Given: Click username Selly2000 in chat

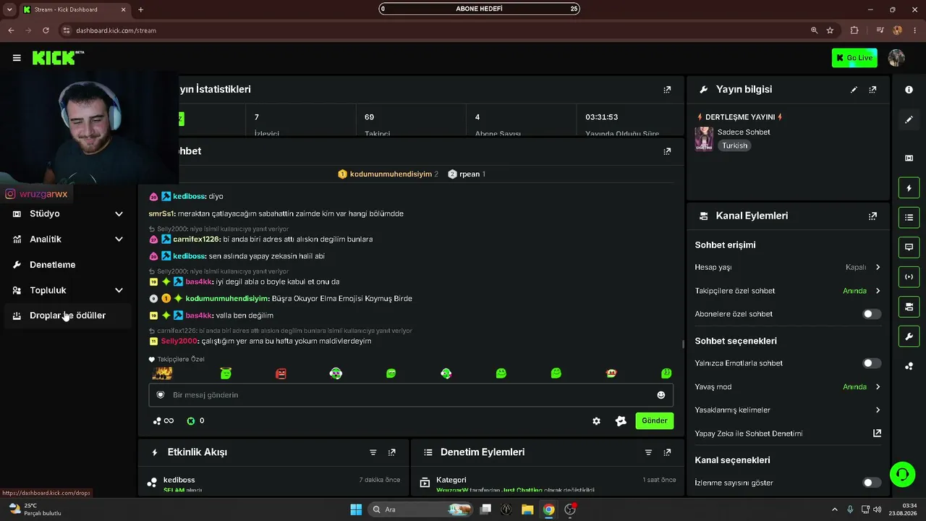Looking at the screenshot, I should [179, 341].
